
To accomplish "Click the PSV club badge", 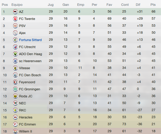I will pyautogui.click(x=15, y=26).
